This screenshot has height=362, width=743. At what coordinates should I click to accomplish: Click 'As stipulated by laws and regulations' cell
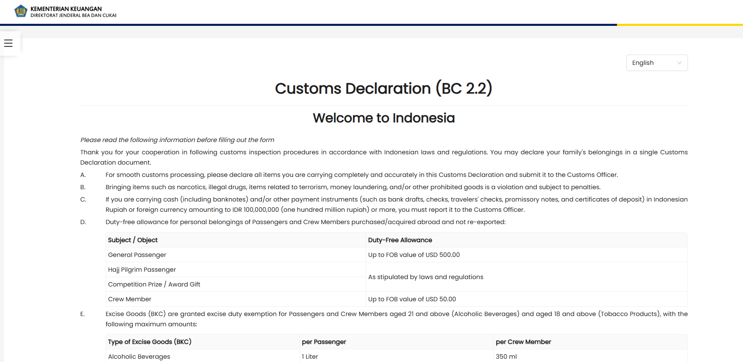click(x=526, y=277)
